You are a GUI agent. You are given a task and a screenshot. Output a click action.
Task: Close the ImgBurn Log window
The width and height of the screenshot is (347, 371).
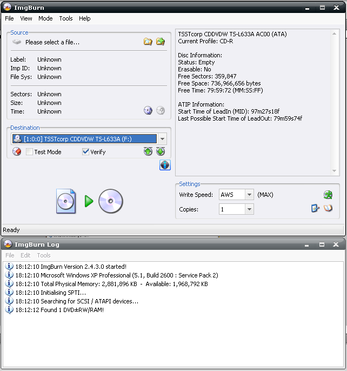click(336, 244)
